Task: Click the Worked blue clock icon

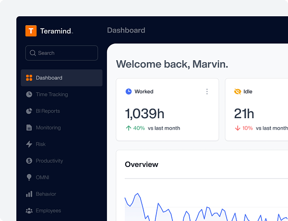Action: point(129,91)
